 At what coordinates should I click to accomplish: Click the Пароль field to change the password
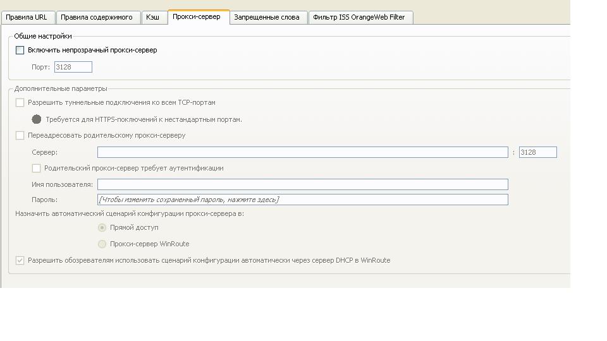[303, 200]
